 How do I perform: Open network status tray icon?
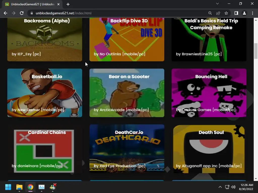coord(227,187)
